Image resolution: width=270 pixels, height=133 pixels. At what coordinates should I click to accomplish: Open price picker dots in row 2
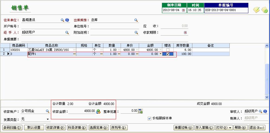coord(137,54)
